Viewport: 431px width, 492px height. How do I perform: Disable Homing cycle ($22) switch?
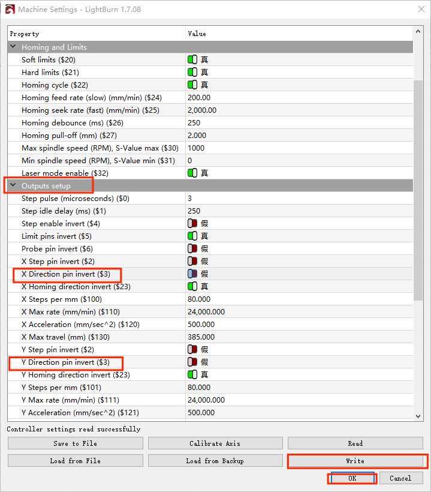192,85
